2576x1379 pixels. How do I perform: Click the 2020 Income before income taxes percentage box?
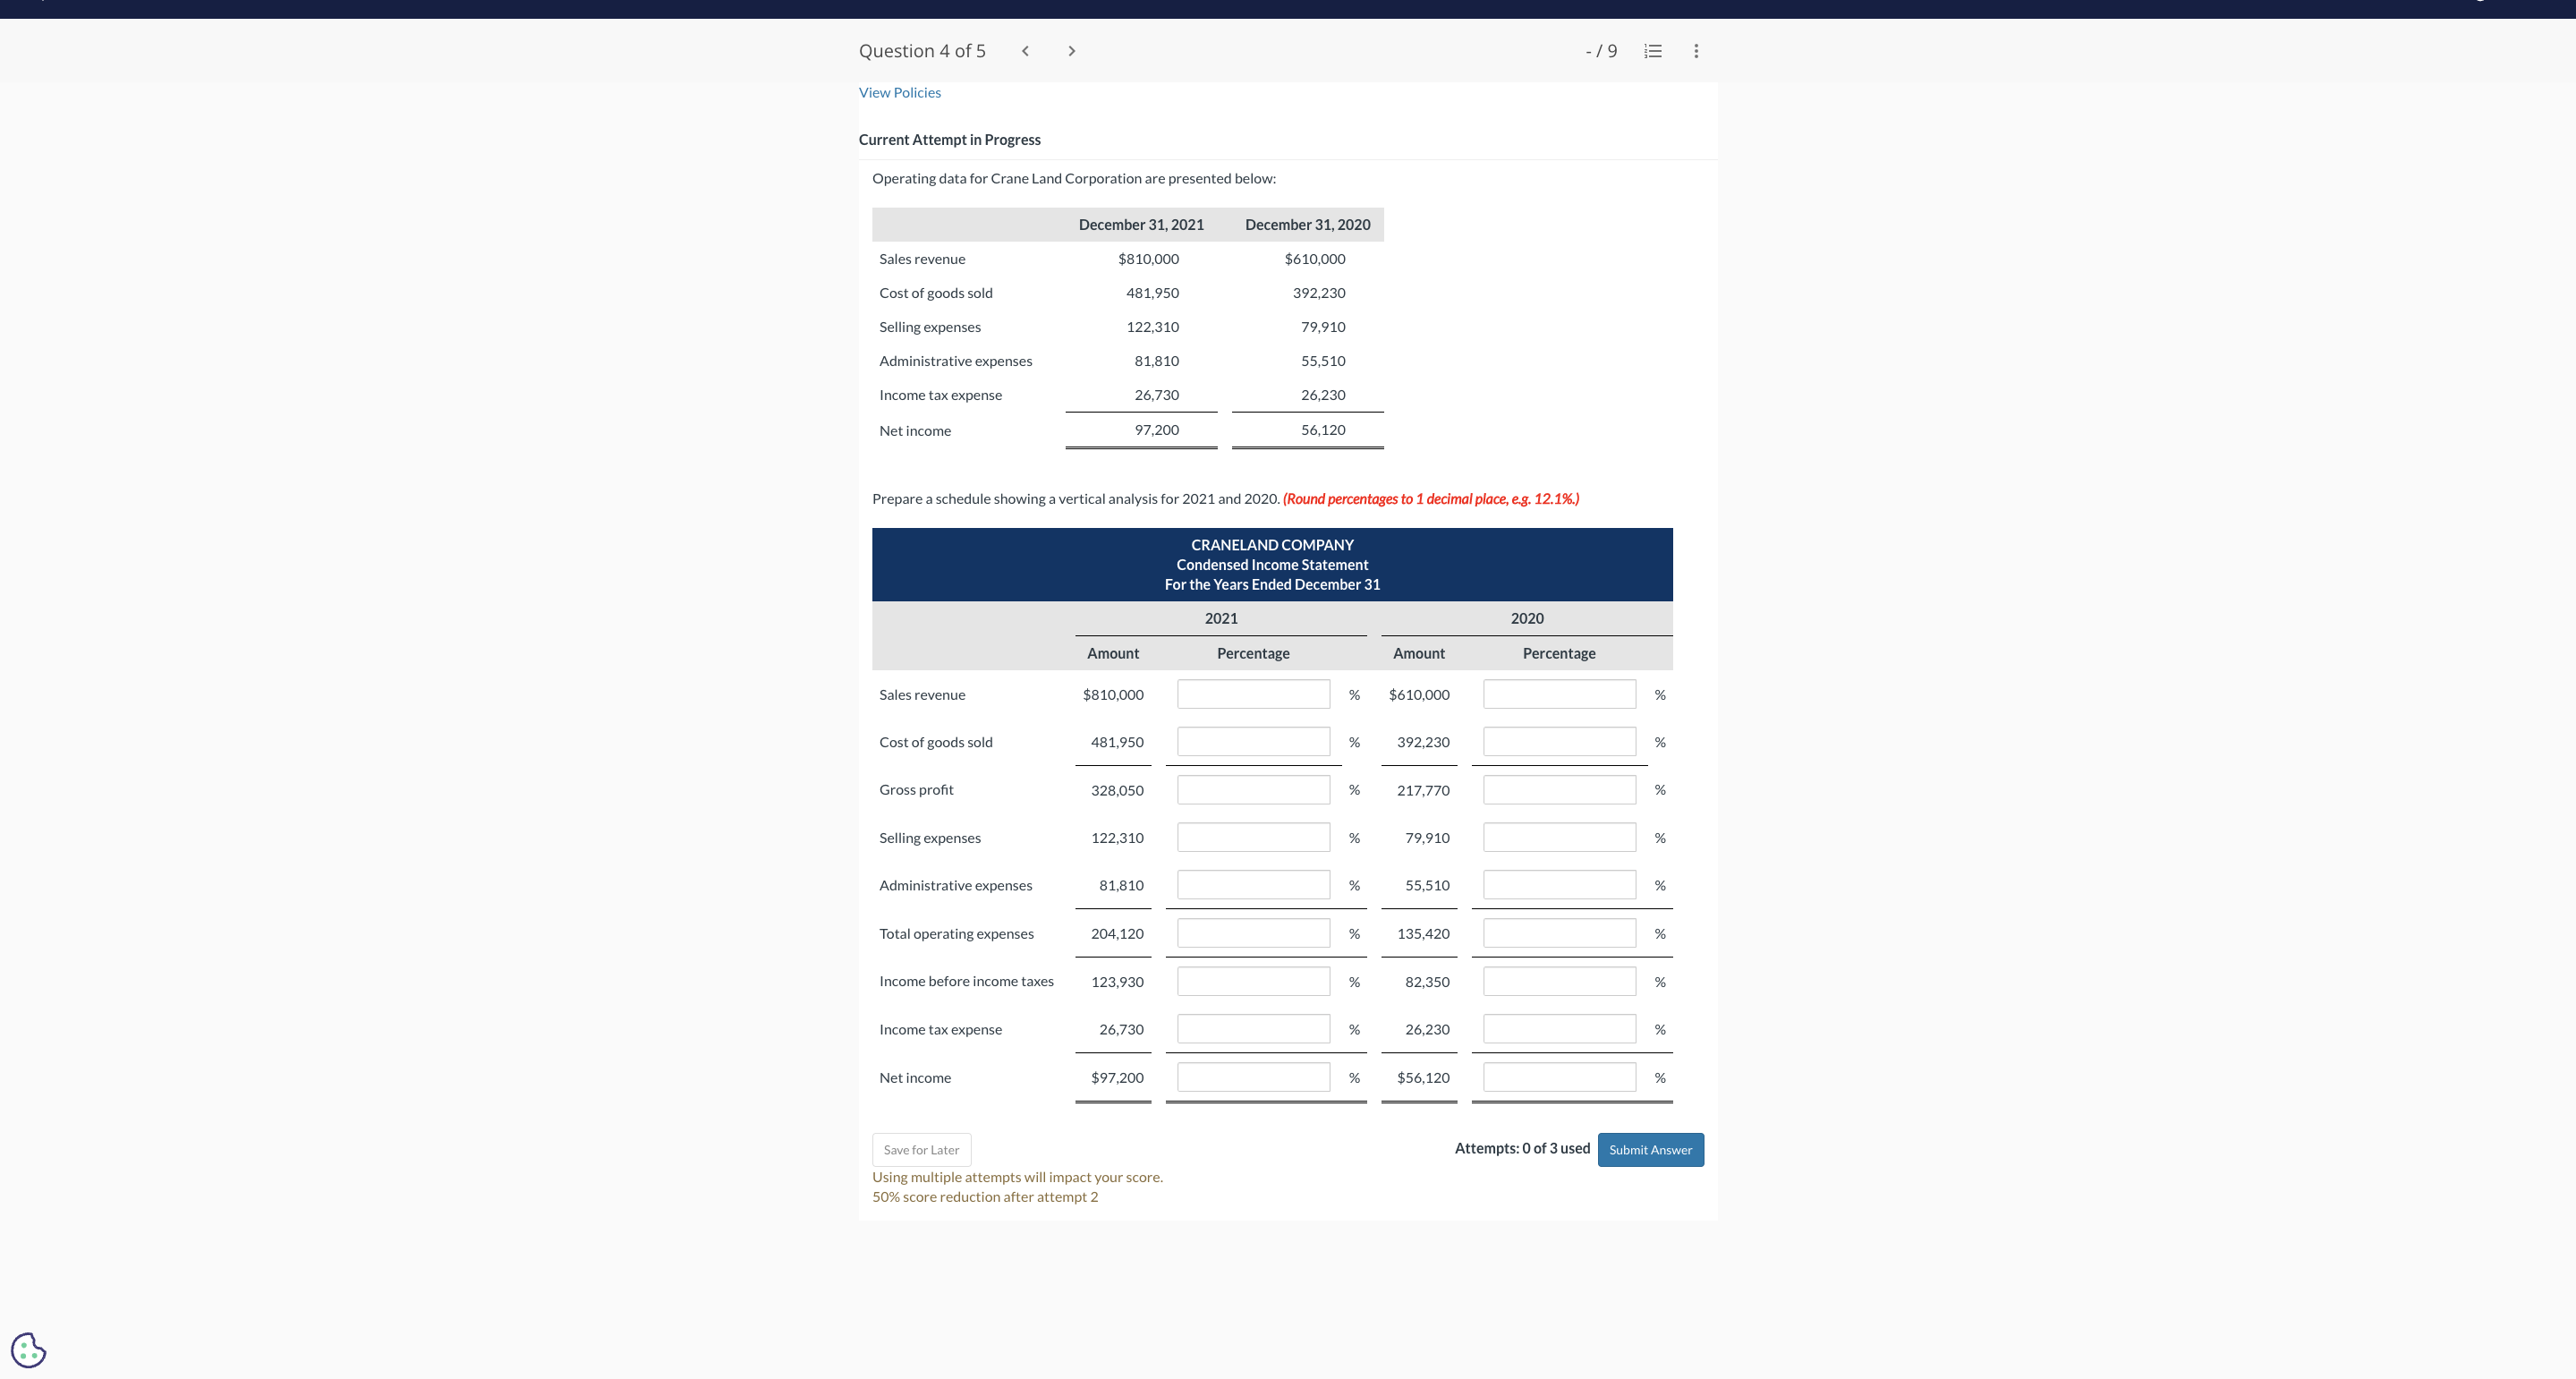[x=1558, y=981]
